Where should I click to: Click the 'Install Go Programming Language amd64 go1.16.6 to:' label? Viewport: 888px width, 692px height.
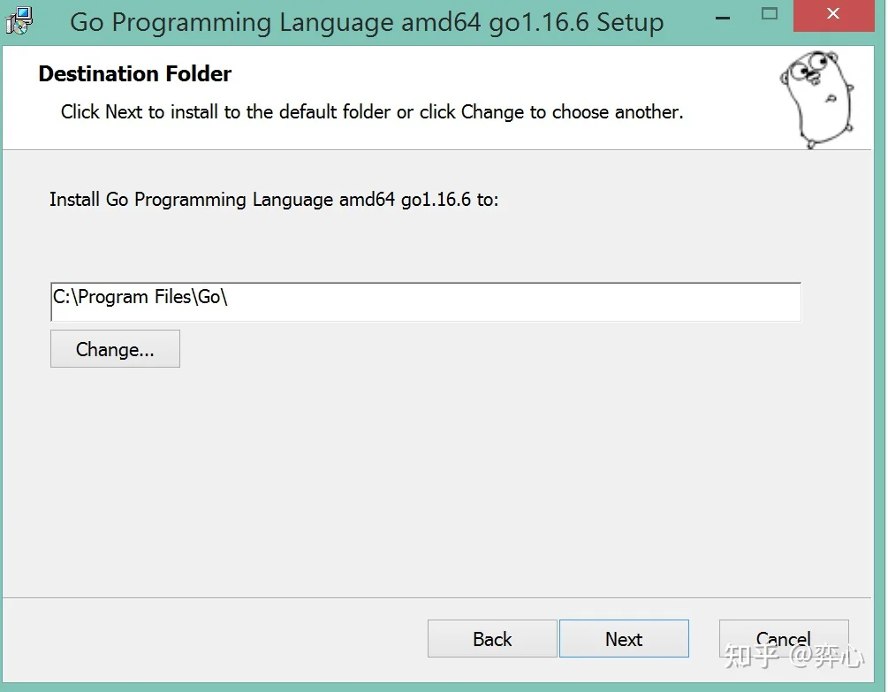[274, 200]
